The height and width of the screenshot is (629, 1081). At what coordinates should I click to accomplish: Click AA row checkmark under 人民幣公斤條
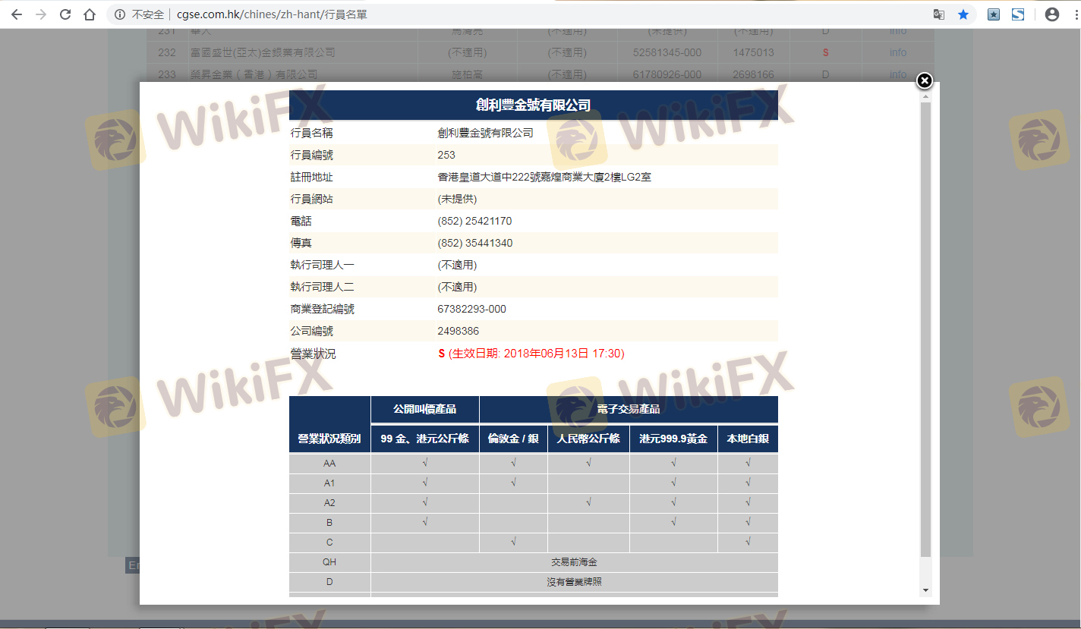[x=588, y=463]
